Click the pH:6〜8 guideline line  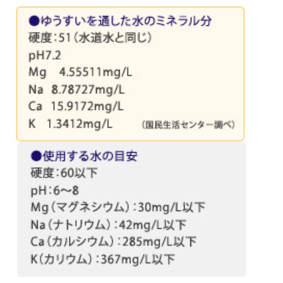(55, 191)
